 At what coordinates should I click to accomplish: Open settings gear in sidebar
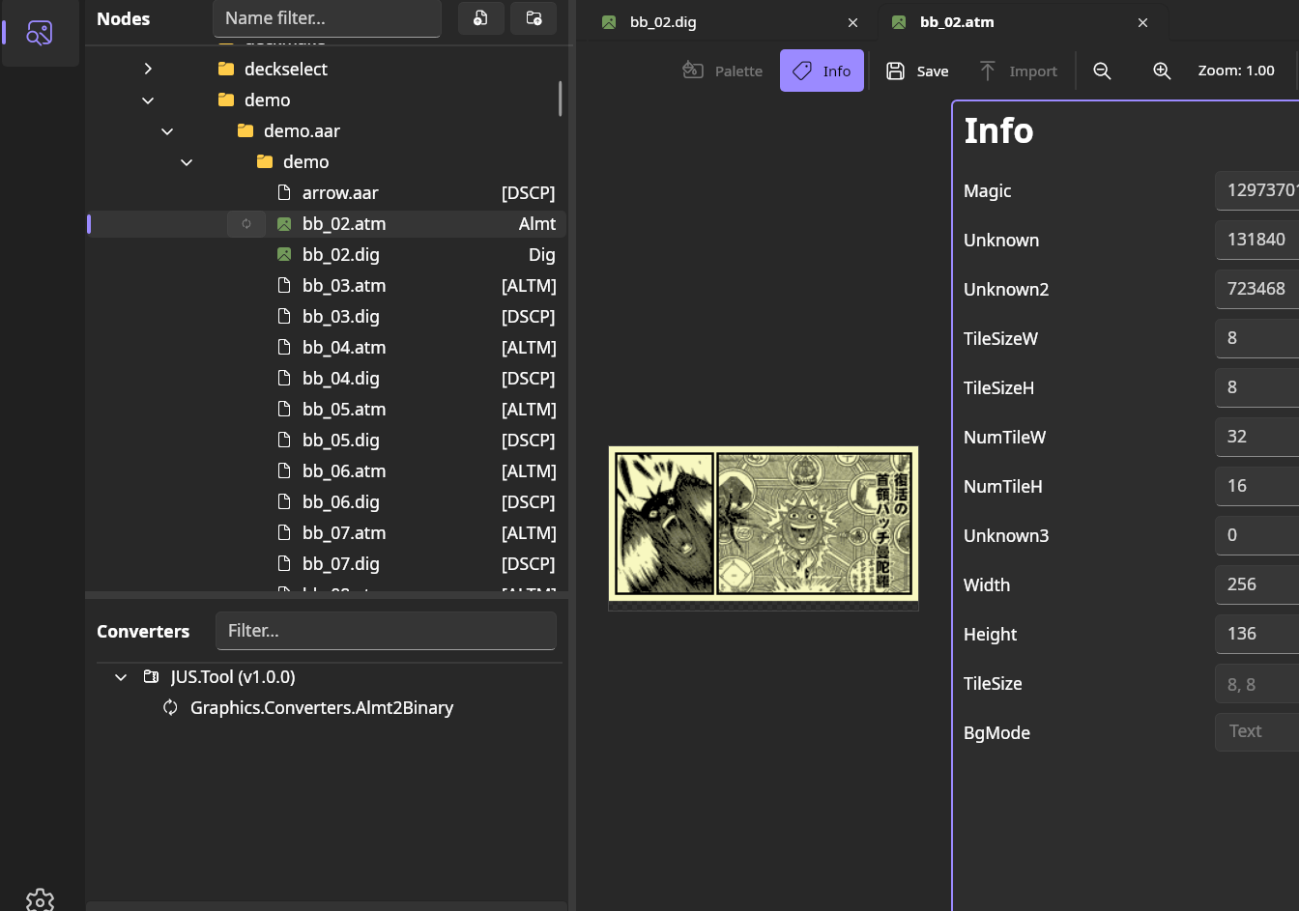point(40,899)
